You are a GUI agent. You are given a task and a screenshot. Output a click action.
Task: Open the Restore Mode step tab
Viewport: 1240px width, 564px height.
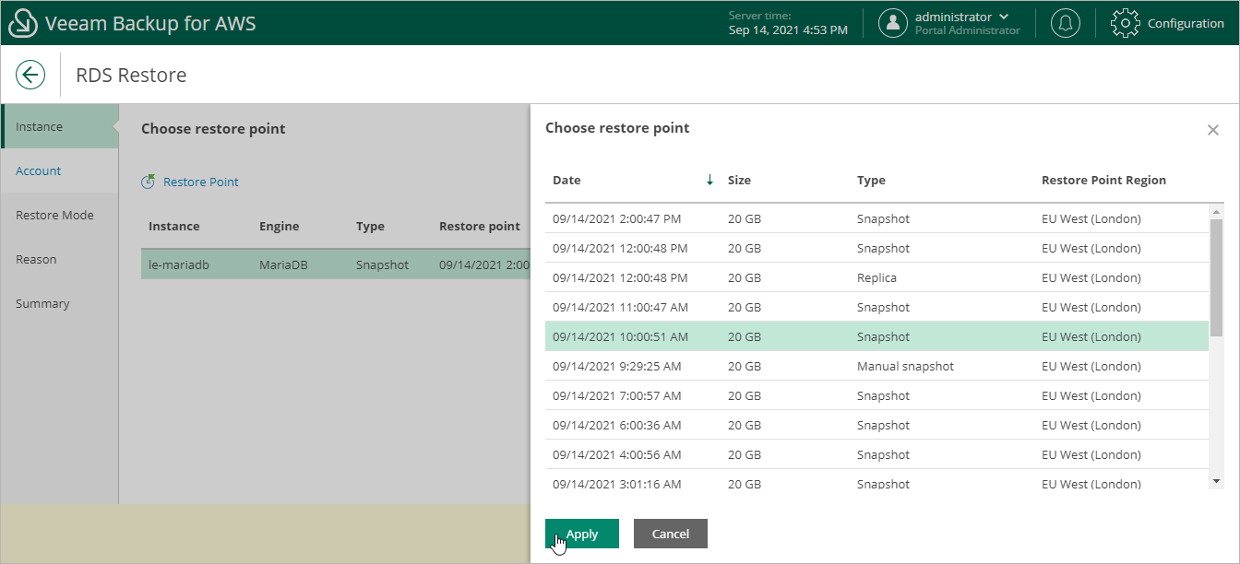[60, 216]
